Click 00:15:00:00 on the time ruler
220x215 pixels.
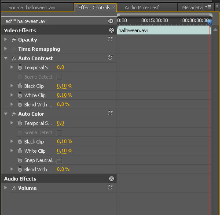coord(154,20)
